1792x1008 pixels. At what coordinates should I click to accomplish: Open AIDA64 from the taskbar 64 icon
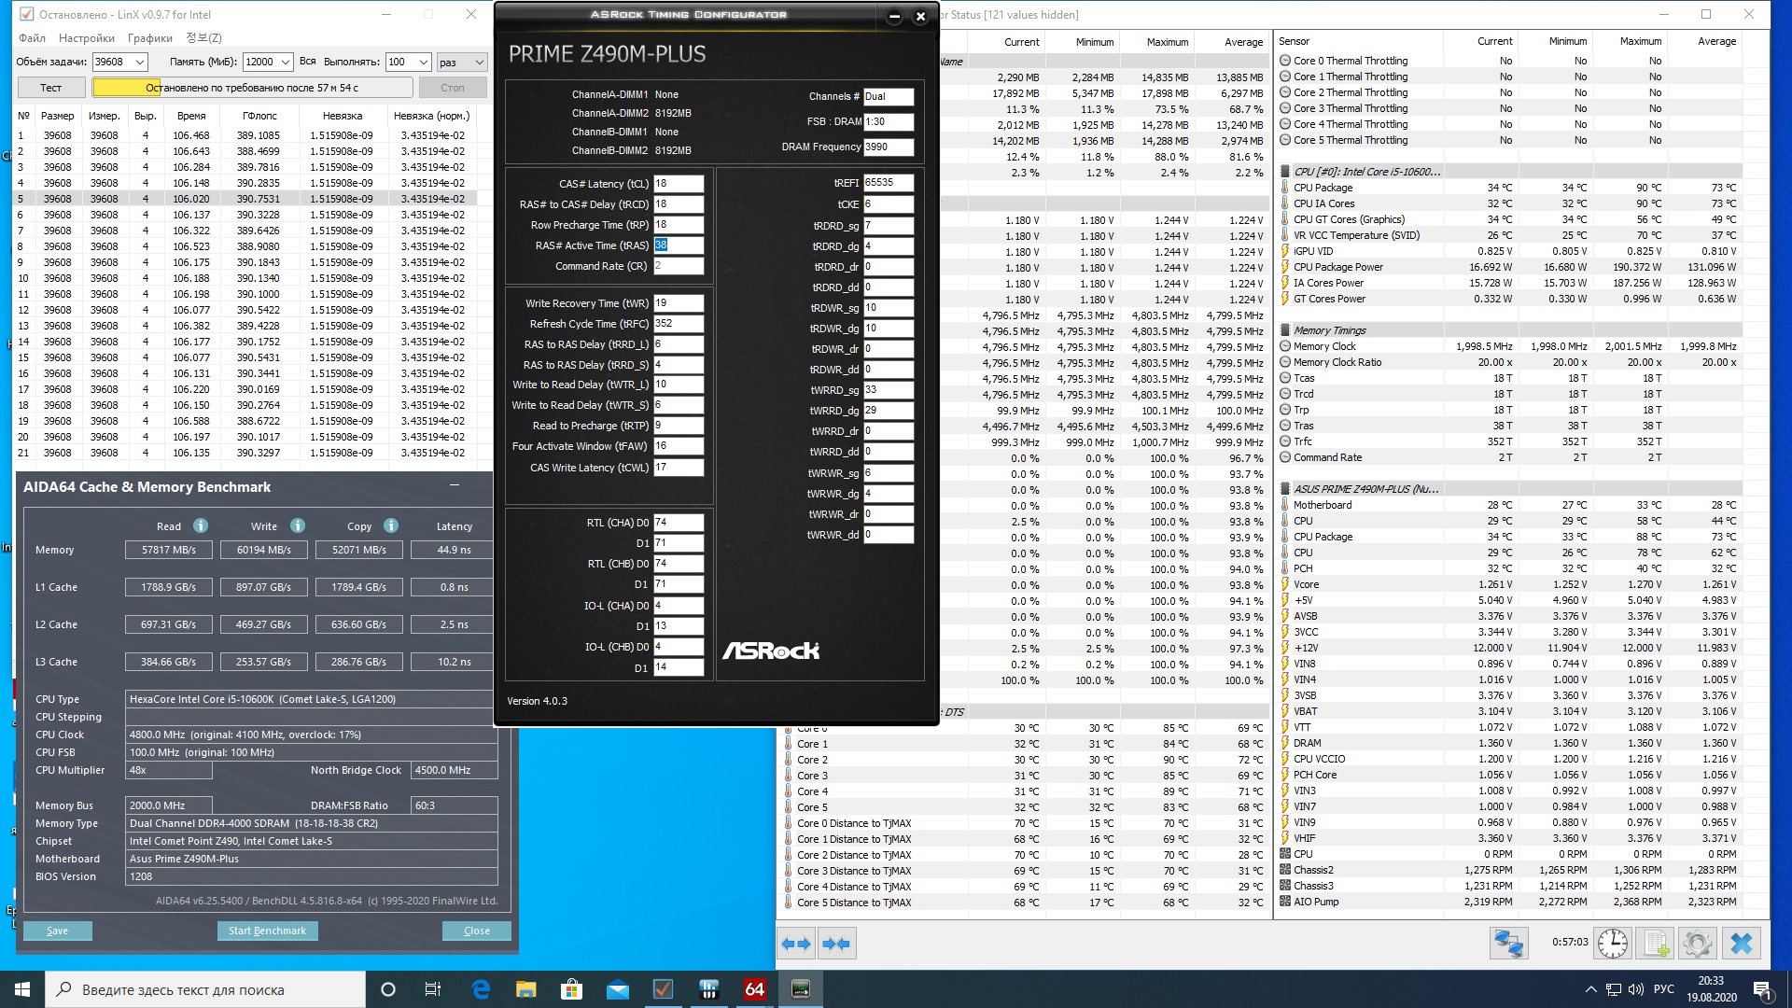[754, 989]
